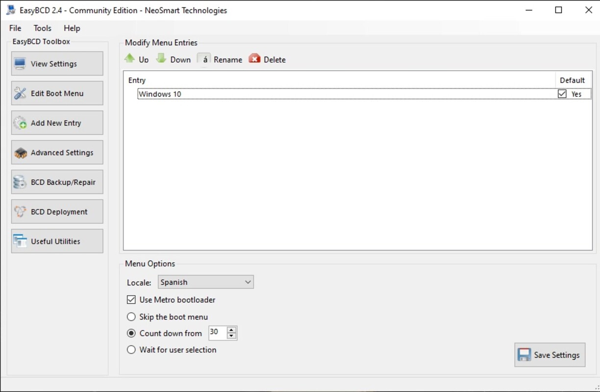Open the View Settings panel

(x=57, y=64)
